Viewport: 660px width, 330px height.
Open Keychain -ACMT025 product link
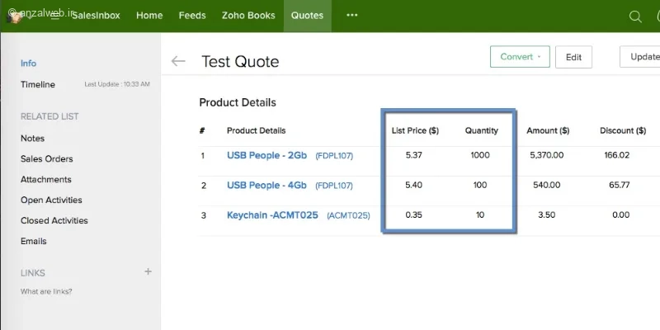tap(272, 215)
